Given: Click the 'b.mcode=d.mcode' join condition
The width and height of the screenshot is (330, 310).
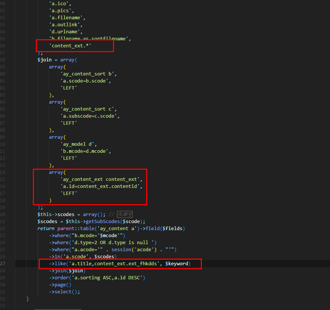Looking at the screenshot, I should 86,151.
